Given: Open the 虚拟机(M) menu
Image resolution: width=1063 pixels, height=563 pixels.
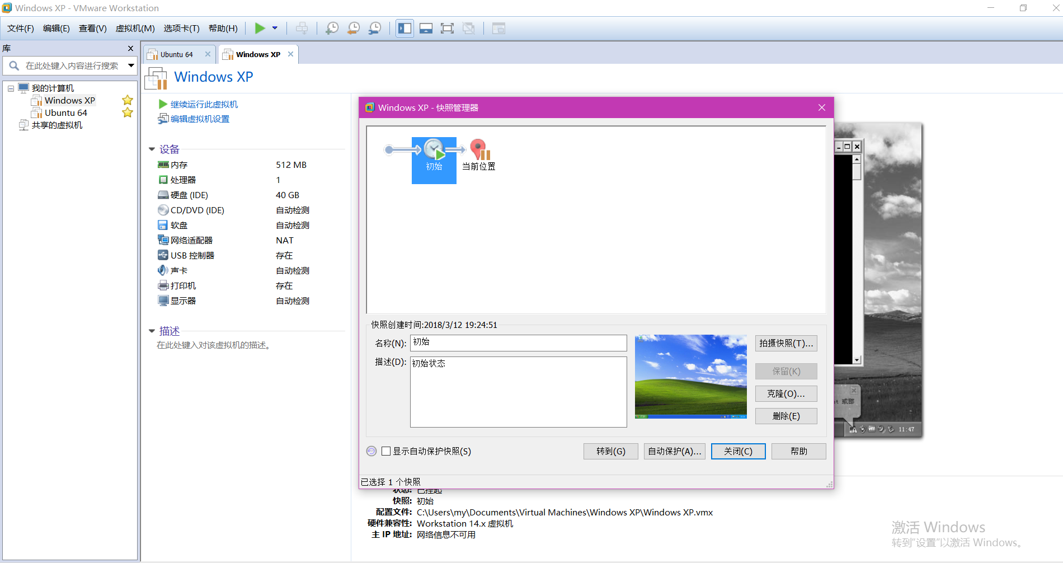Looking at the screenshot, I should [135, 29].
